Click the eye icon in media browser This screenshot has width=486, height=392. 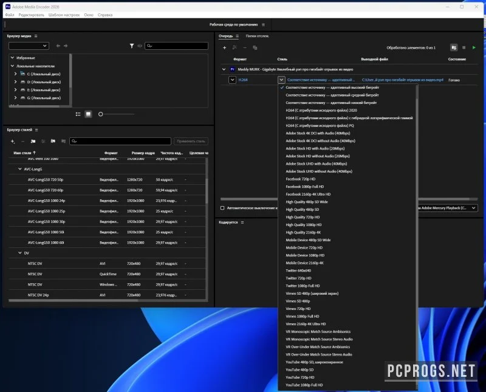click(x=140, y=46)
